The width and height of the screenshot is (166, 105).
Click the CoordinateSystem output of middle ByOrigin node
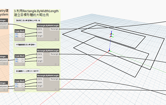(x=4, y=60)
